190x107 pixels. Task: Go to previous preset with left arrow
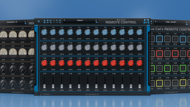[64, 20]
